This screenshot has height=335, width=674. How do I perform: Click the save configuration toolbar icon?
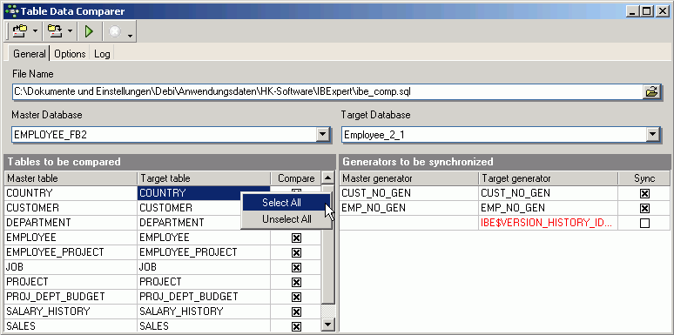[54, 31]
